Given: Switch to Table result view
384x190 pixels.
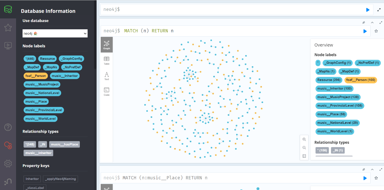Looking at the screenshot, I should 106,60.
